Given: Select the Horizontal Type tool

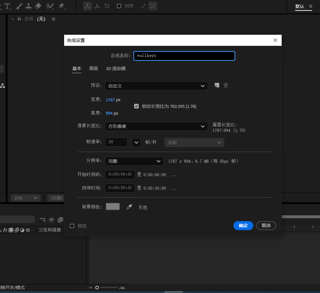Looking at the screenshot, I should tap(7, 6).
